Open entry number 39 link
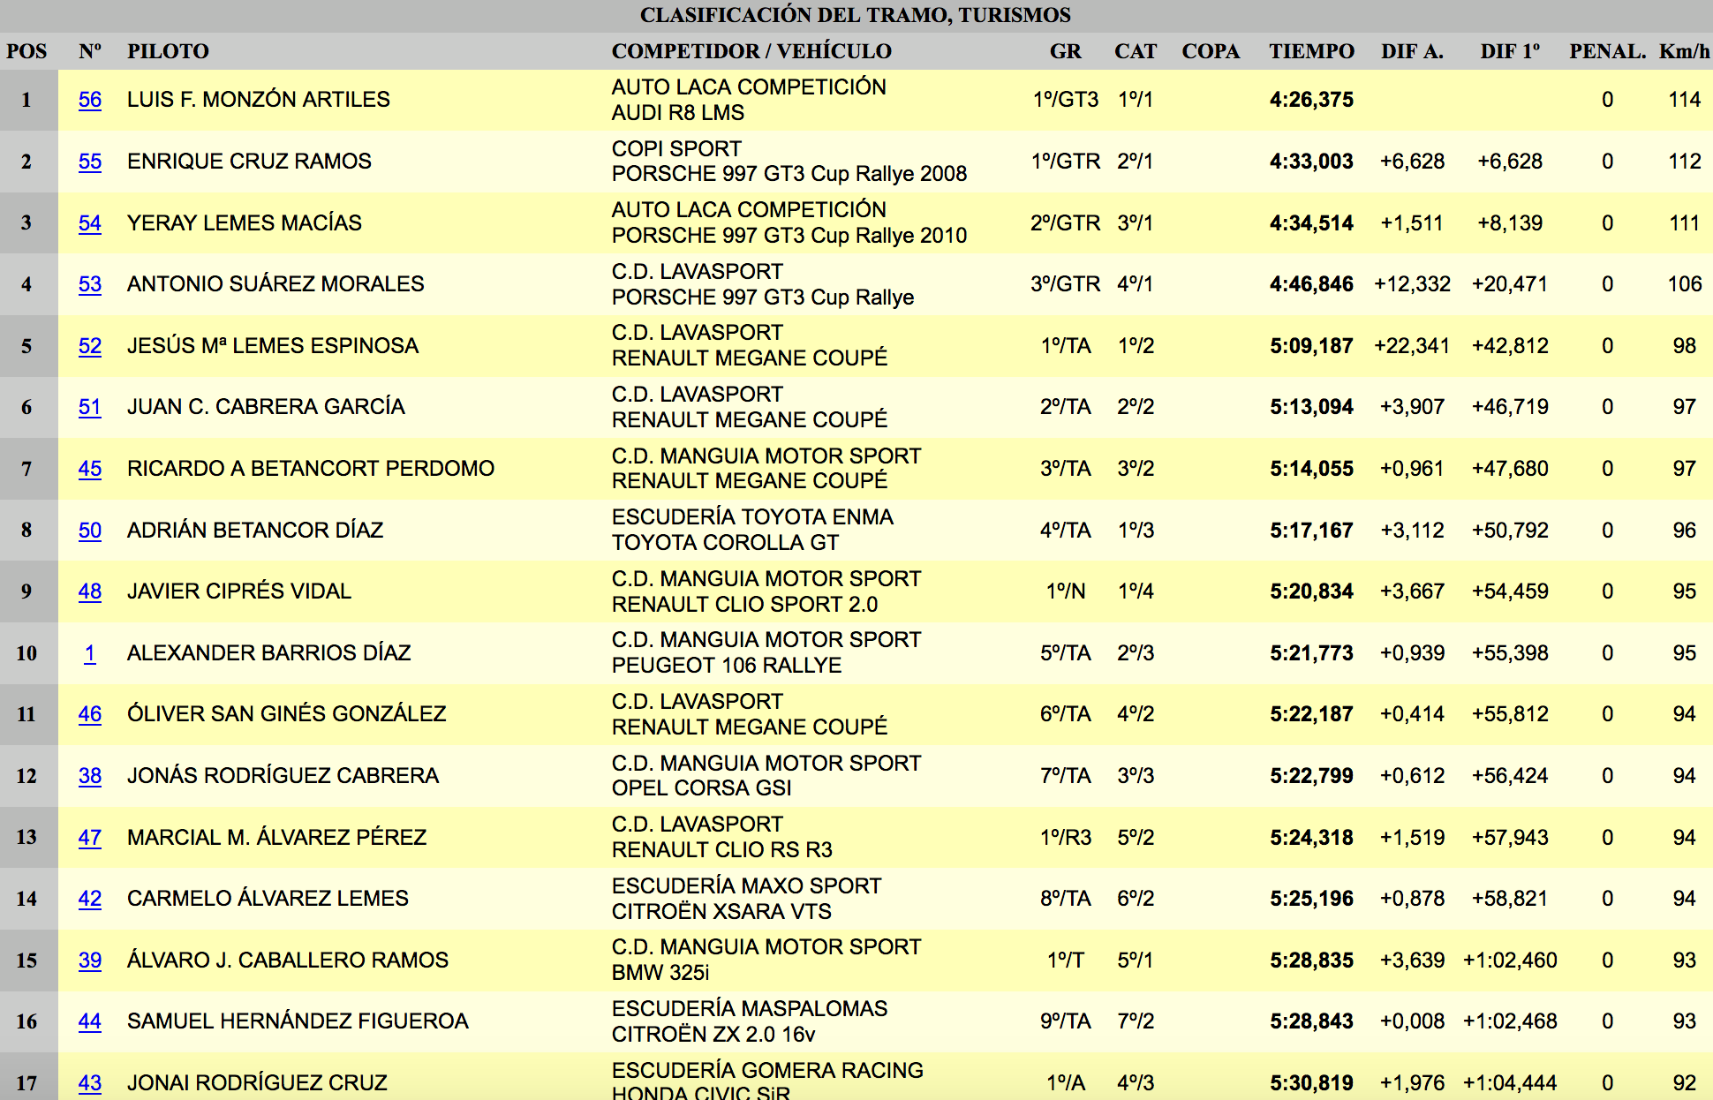This screenshot has width=1713, height=1100. 89,961
